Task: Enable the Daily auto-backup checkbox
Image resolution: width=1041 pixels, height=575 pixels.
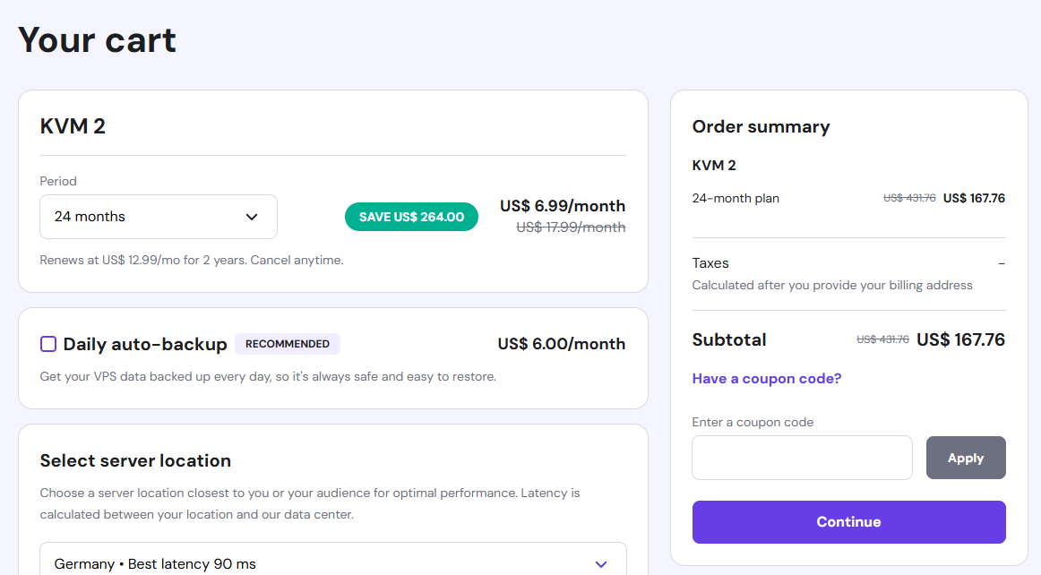Action: [x=48, y=344]
